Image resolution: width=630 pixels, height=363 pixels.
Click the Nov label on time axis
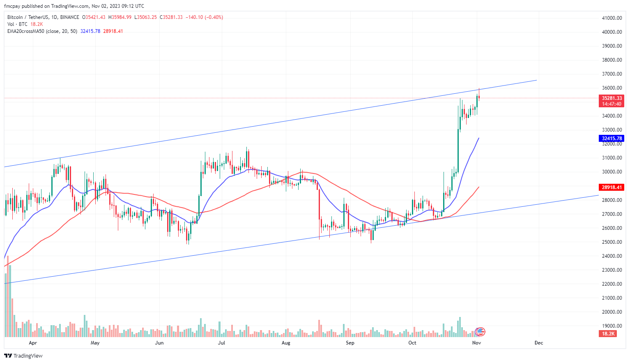[x=476, y=343]
